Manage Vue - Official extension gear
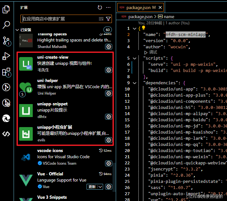The image size is (227, 201). pyautogui.click(x=109, y=187)
